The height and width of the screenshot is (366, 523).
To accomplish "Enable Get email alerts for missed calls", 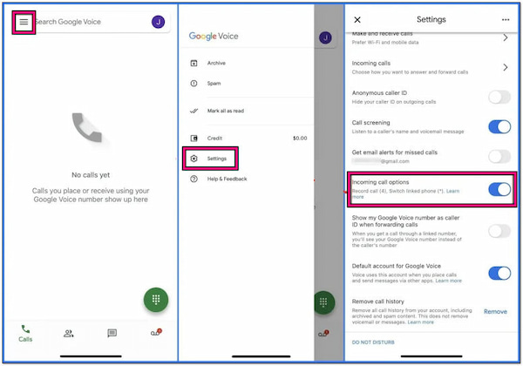I will tap(499, 156).
